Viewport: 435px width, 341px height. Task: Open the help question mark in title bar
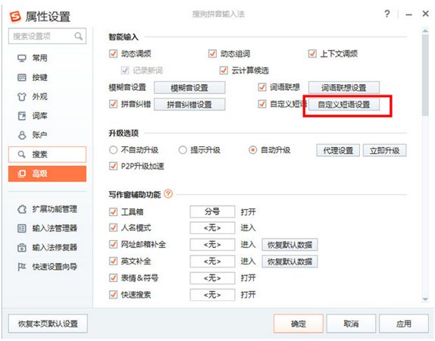coord(387,14)
